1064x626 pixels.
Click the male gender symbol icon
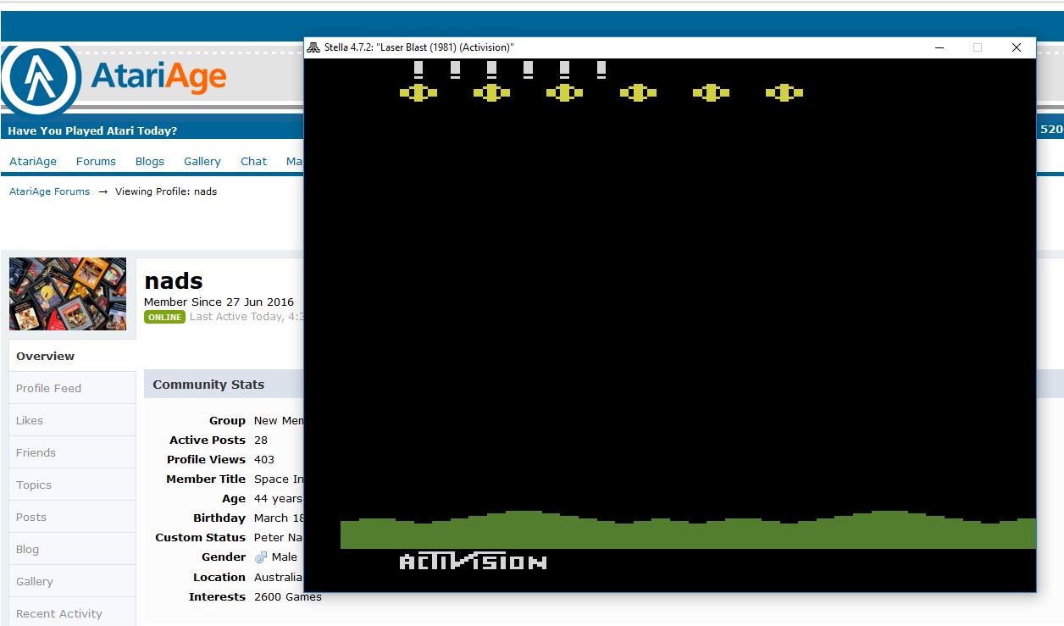(x=262, y=557)
